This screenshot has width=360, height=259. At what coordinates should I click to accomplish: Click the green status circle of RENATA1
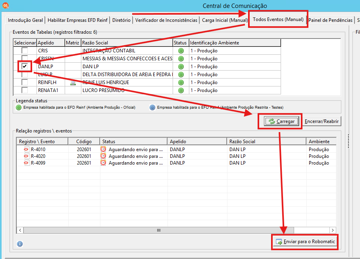[181, 90]
